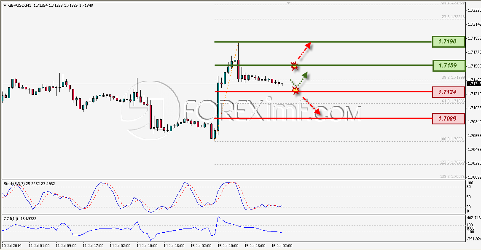Select the 14 Jul 18:00 time axis label

[x=174, y=246]
